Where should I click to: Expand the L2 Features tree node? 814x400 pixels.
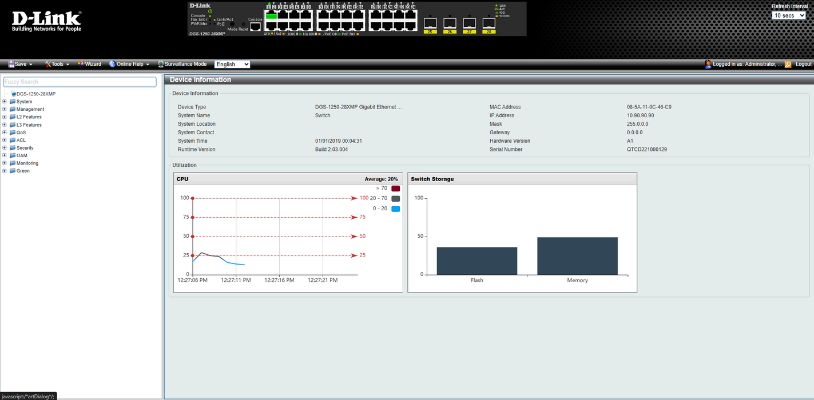tap(5, 117)
